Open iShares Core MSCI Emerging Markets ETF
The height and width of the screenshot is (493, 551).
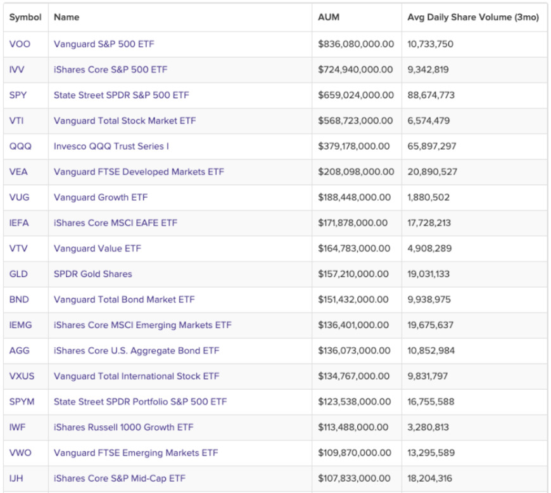[142, 325]
